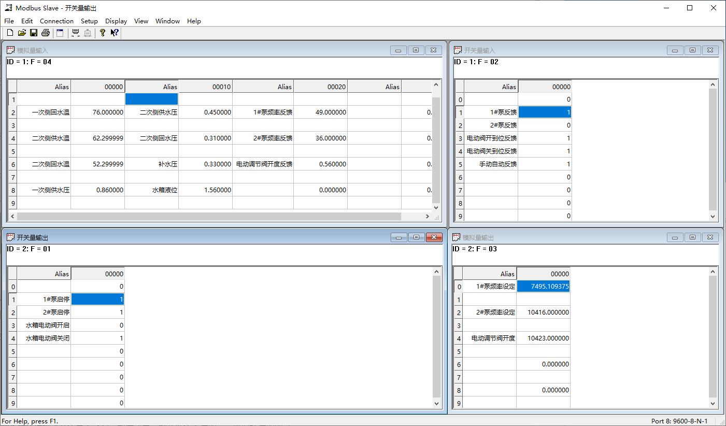This screenshot has width=726, height=426.
Task: Maximize the 模拟量输入 child window
Action: point(416,50)
